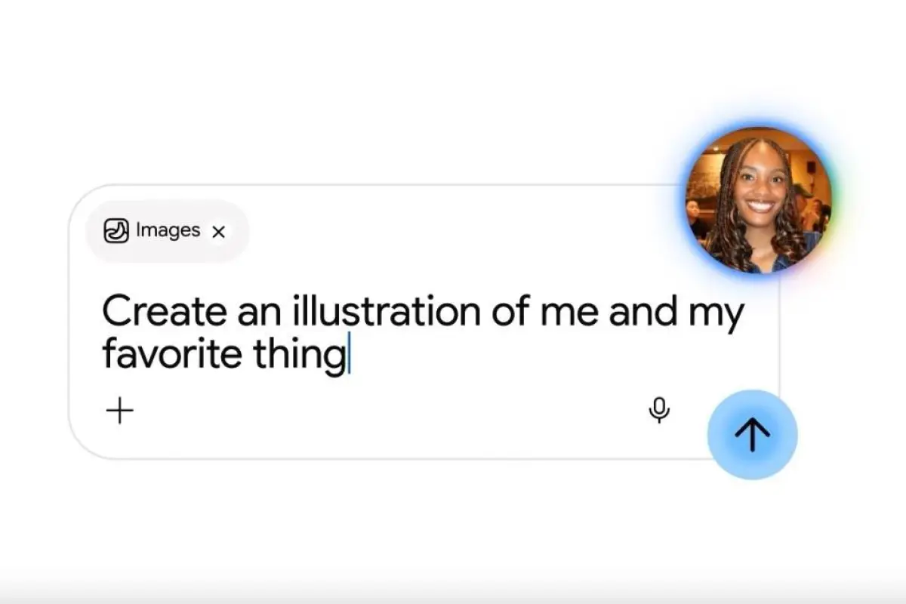Click the word Create in prompt

[x=164, y=312]
